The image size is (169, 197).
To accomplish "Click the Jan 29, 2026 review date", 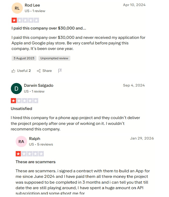I will pyautogui.click(x=142, y=138).
